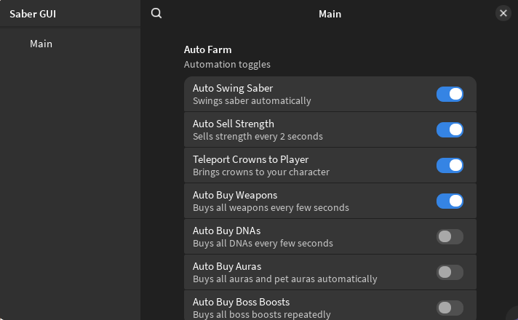The height and width of the screenshot is (320, 518).
Task: Click the 'Auto Buy Weapons' row label
Action: point(235,195)
